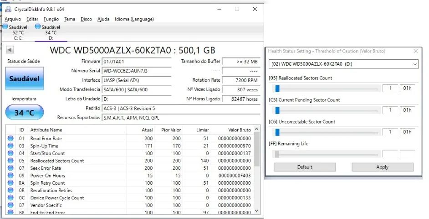Screen dimensions: 429x219
Task: Click the Firmware value 01.01A01
Action: tap(137, 62)
